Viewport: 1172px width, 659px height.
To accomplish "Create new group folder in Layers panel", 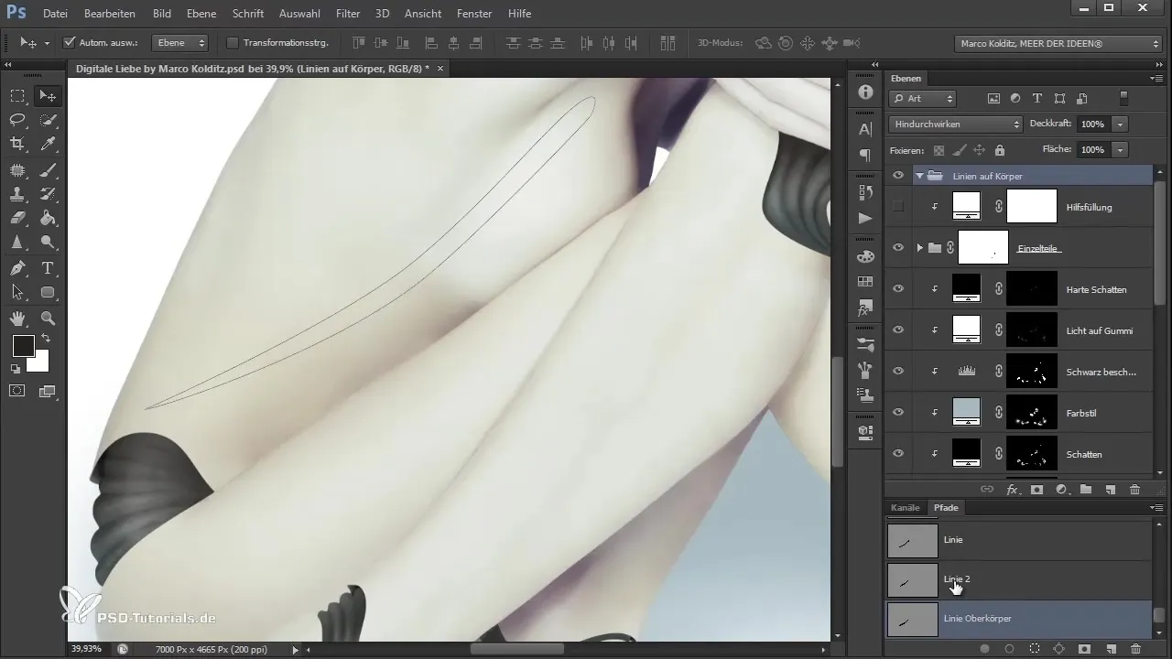I will 1086,490.
